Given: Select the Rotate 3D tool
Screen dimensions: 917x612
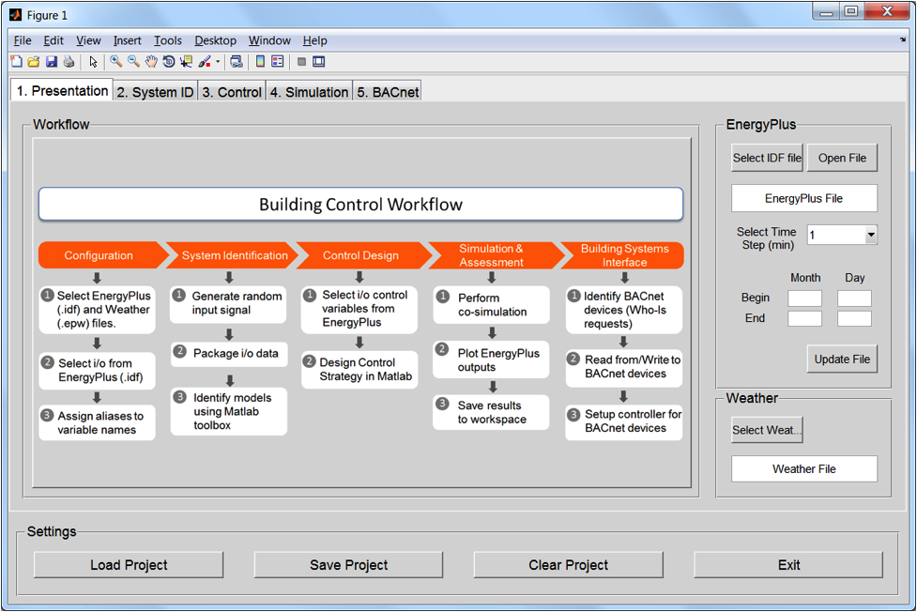Looking at the screenshot, I should (168, 61).
